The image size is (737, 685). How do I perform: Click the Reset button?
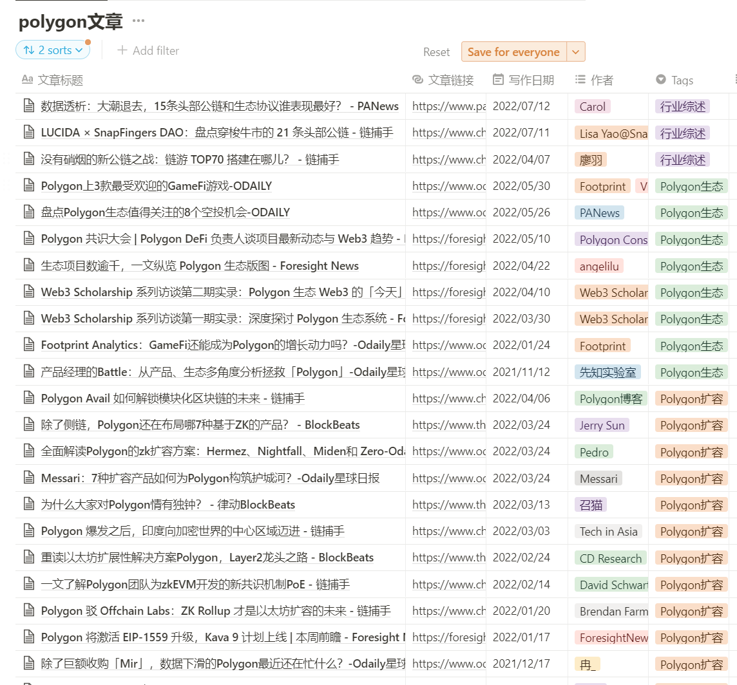tap(436, 52)
